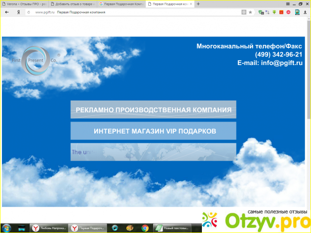311x233 pixels.
Task: Switch to the Добавить отзыв о товаре tab
Action: tap(72, 4)
